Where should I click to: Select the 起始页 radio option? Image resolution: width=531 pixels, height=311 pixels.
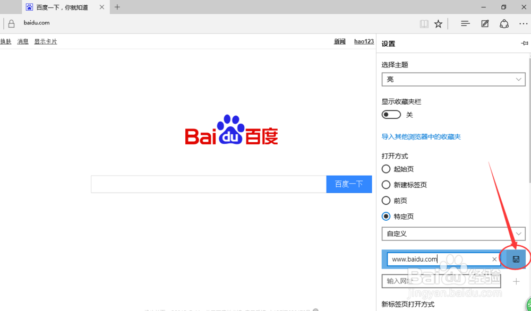click(x=386, y=169)
